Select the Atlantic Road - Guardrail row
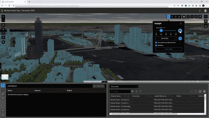 pyautogui.click(x=157, y=110)
